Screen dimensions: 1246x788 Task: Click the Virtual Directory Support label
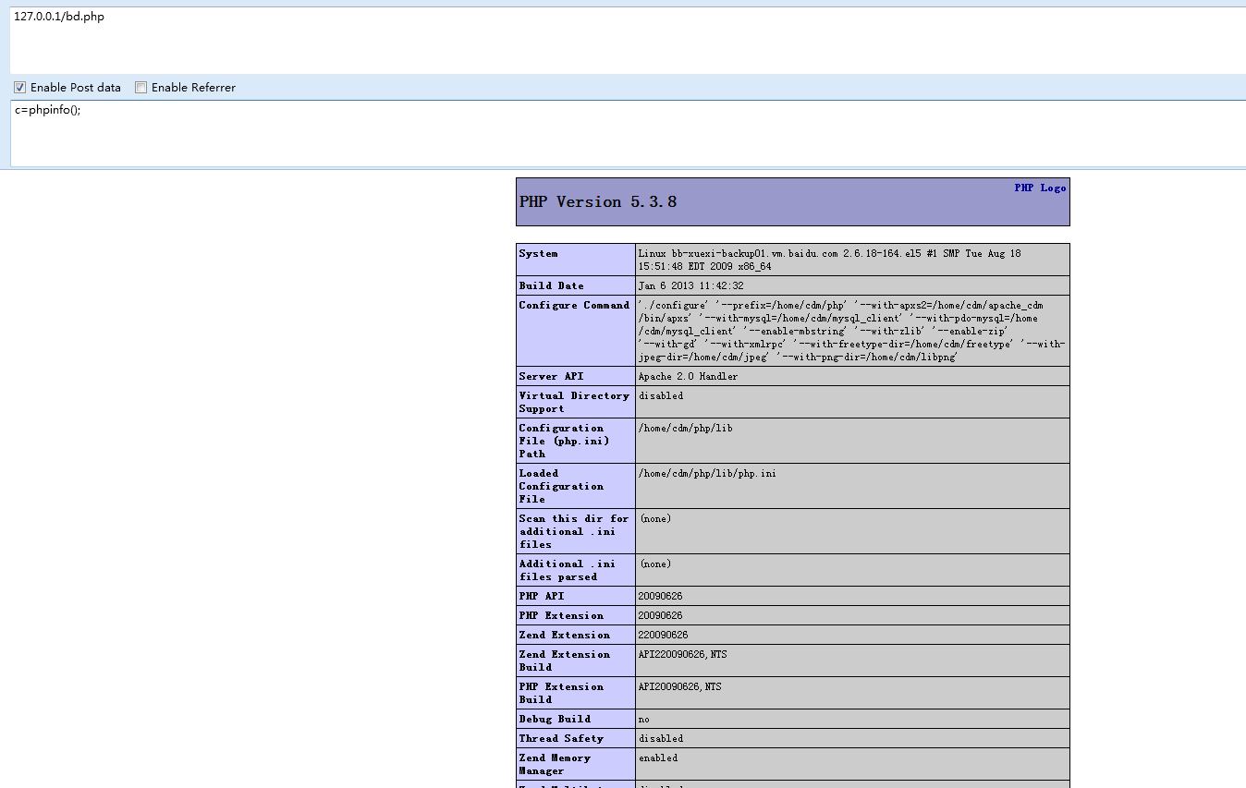(574, 402)
